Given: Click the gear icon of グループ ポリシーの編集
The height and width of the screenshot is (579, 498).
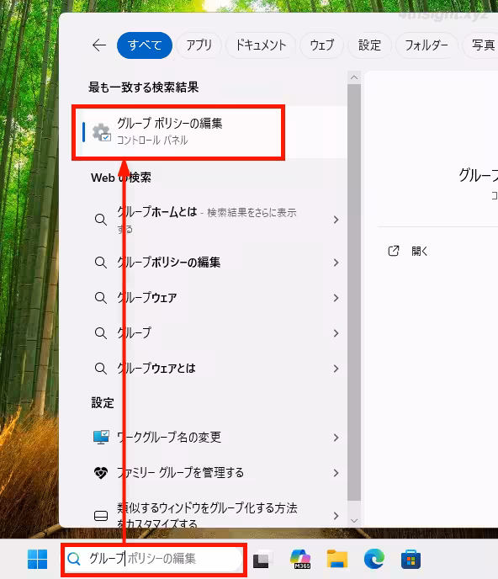Looking at the screenshot, I should [101, 133].
